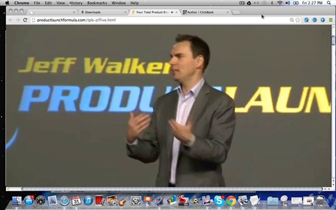Viewport: 336px width, 210px height.
Task: Open iPhoto from the Dock
Action: pos(112,201)
